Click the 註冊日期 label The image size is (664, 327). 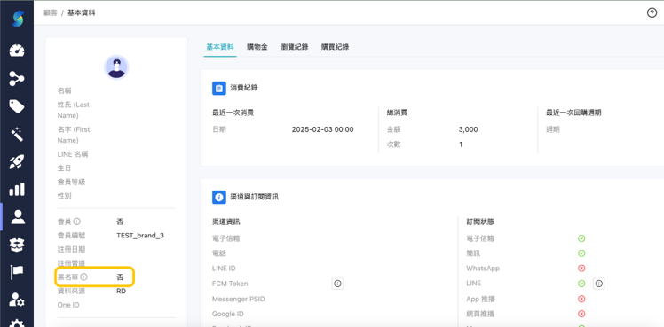pos(71,249)
